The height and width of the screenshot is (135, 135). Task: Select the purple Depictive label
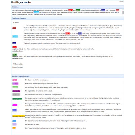click(x=15, y=84)
